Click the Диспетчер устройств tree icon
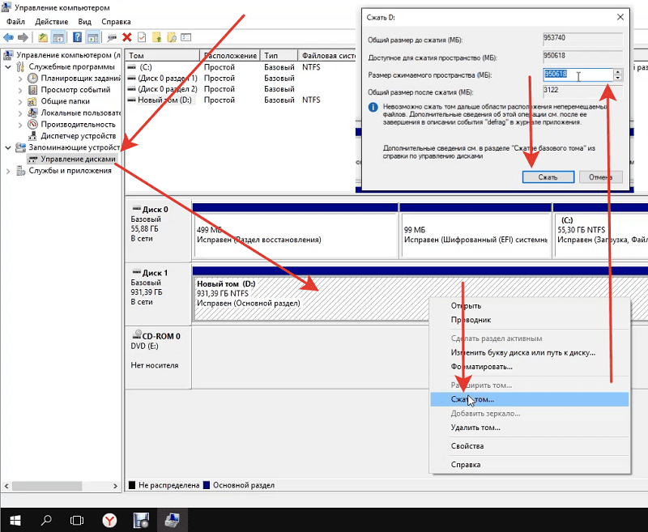This screenshot has height=532, width=648. click(32, 136)
